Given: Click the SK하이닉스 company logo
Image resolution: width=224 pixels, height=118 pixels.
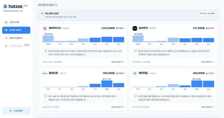Looking at the screenshot, I should 45,28.
